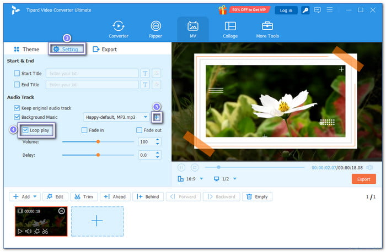The width and height of the screenshot is (386, 252).
Task: Open the hamburger menu in the title bar
Action: click(x=330, y=10)
